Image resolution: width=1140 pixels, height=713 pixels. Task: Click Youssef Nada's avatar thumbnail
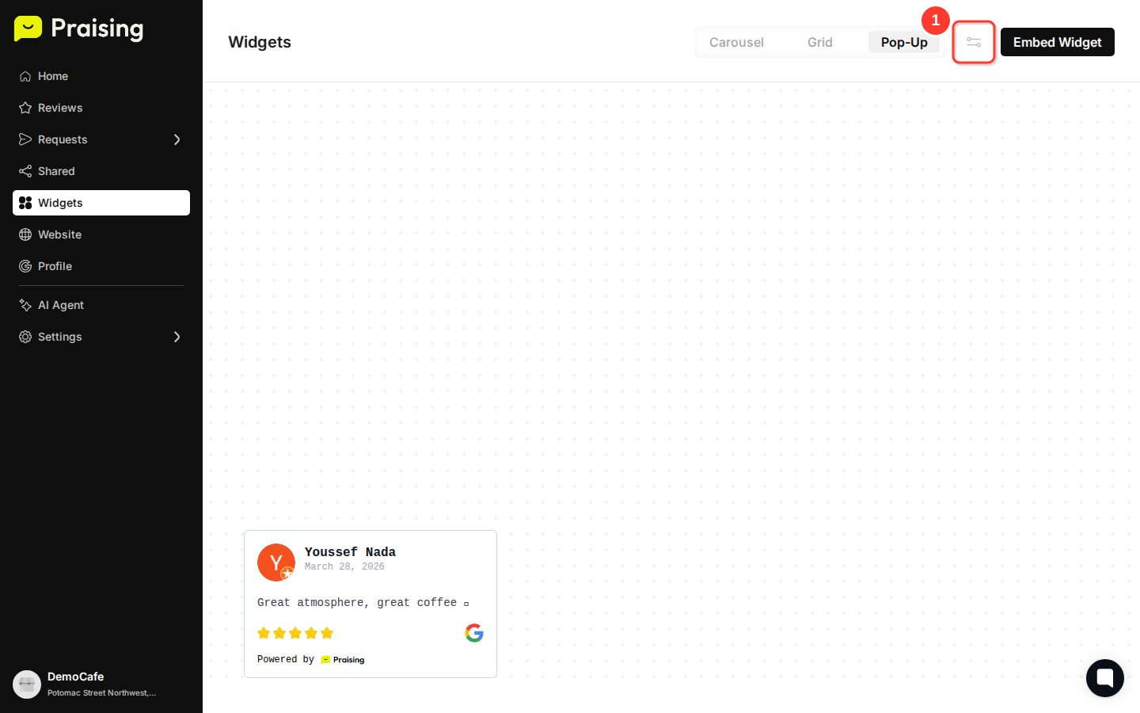276,562
